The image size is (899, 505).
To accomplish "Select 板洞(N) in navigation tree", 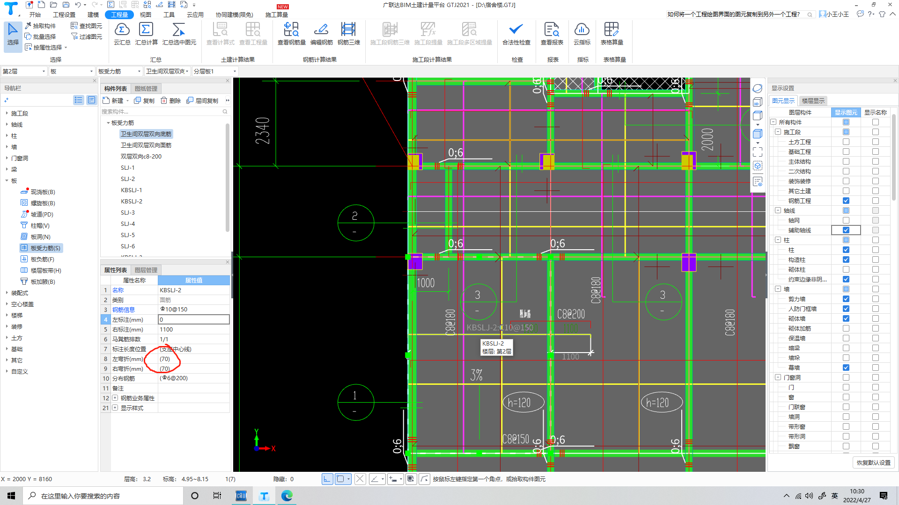I will coord(36,237).
